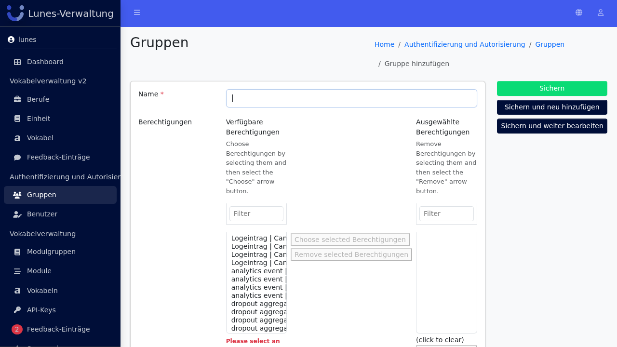This screenshot has width=617, height=347.
Task: Click the Benutzer user-edit icon
Action: [x=17, y=214]
